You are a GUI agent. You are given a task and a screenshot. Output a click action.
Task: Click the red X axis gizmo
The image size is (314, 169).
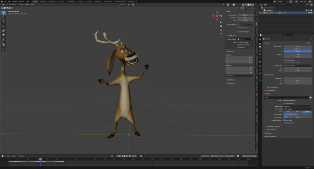[x=217, y=16]
